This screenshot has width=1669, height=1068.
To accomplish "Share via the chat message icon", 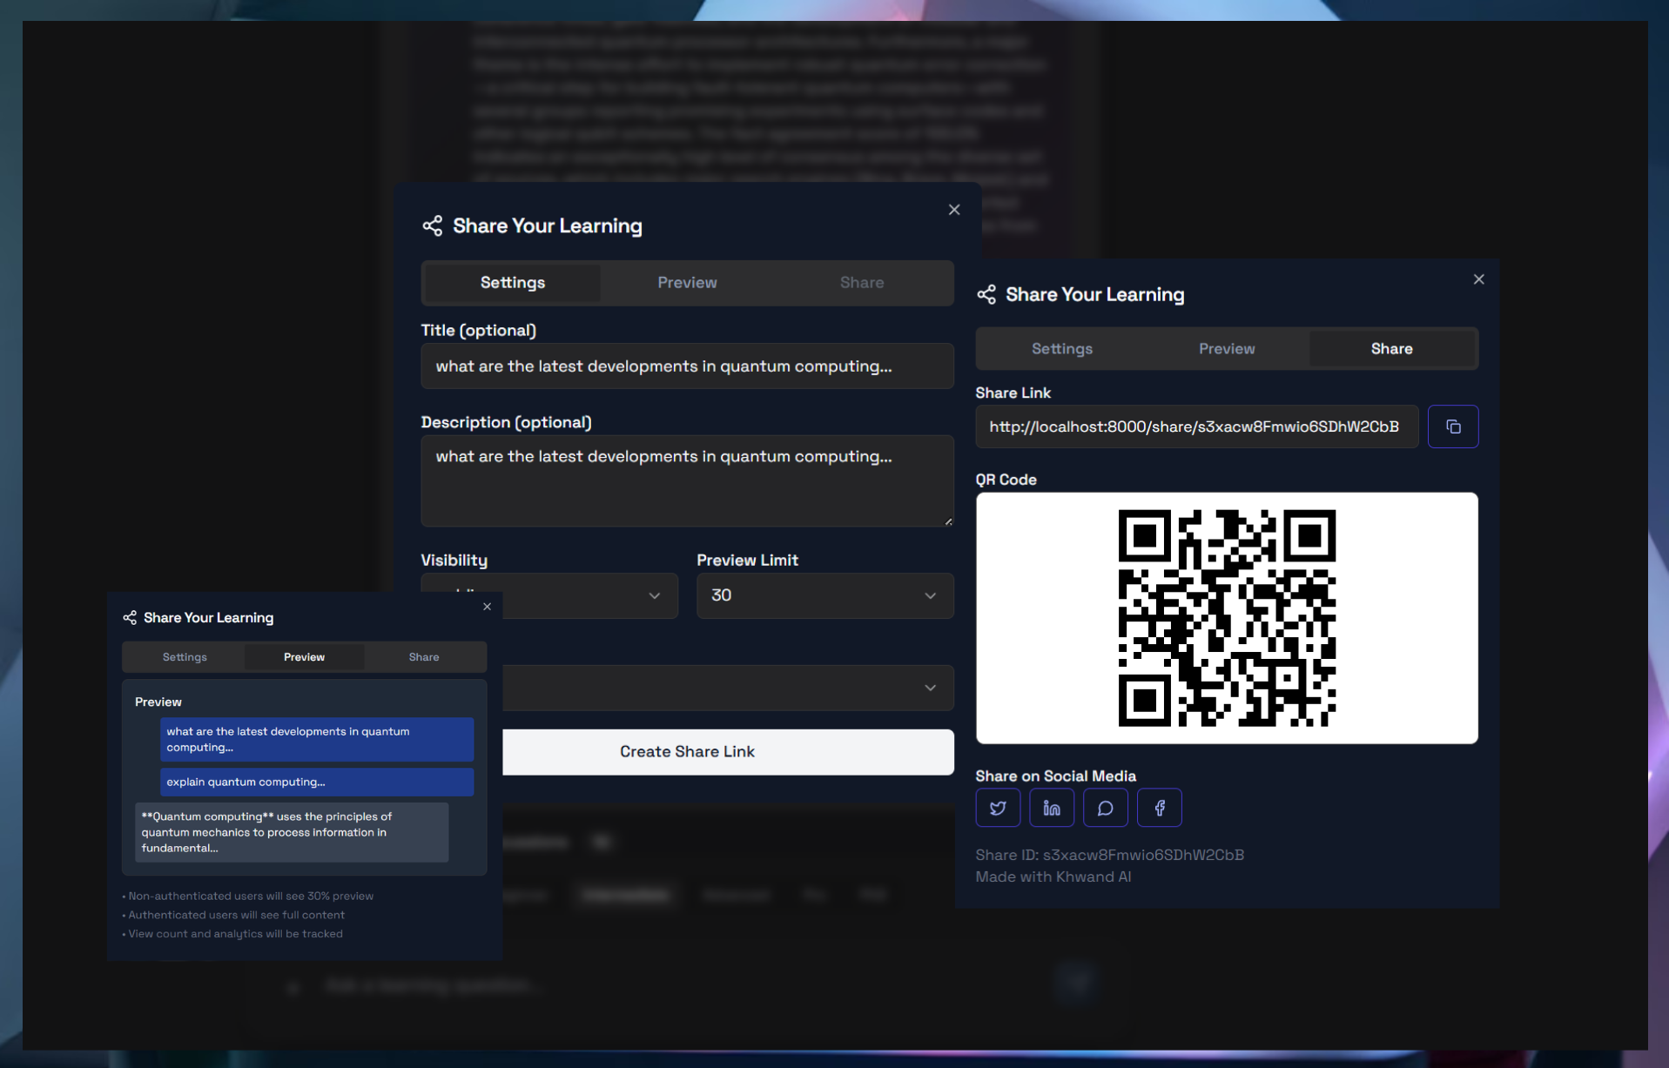I will [x=1105, y=807].
